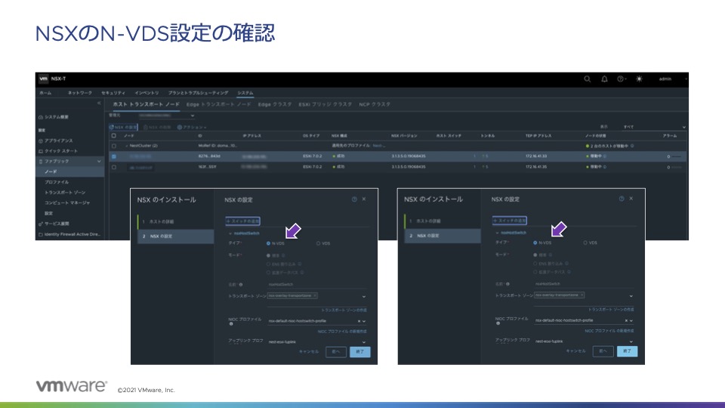Open the admin user menu
The width and height of the screenshot is (725, 408).
(666, 79)
